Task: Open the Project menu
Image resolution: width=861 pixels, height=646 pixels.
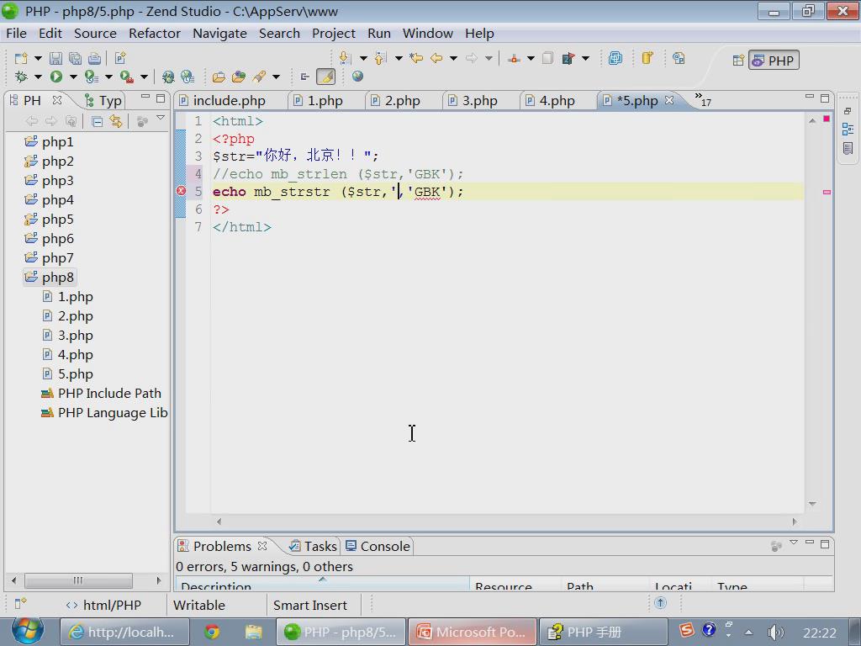Action: tap(333, 34)
